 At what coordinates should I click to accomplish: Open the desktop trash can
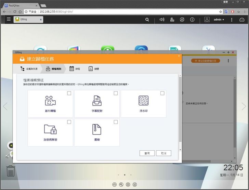(x=11, y=170)
